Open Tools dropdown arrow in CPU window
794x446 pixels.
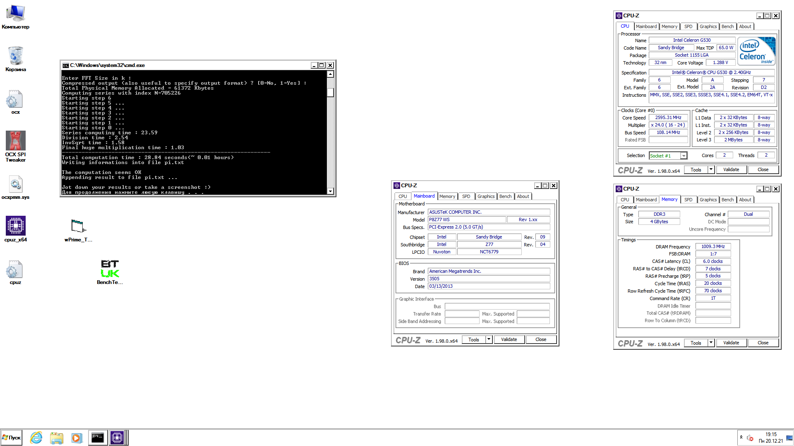point(711,169)
